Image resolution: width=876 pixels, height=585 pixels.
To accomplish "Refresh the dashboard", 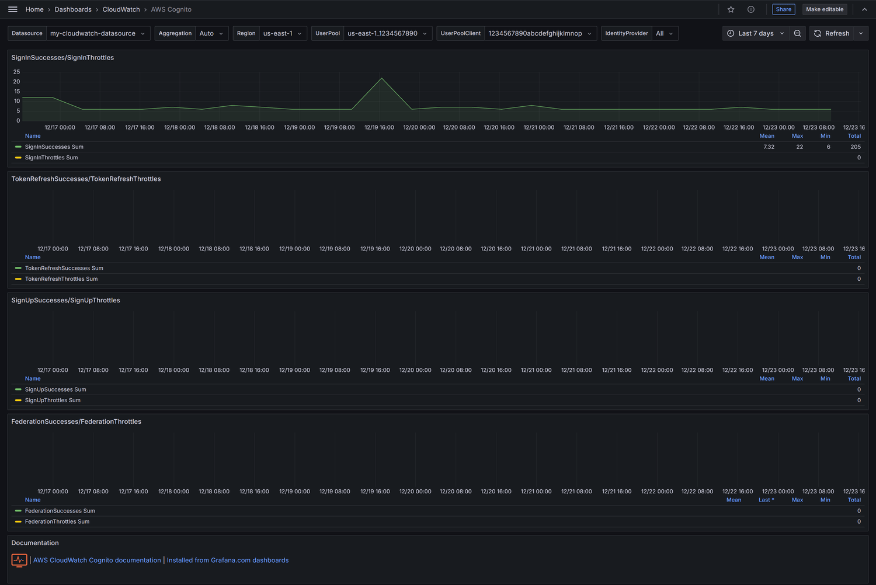I will click(x=832, y=33).
